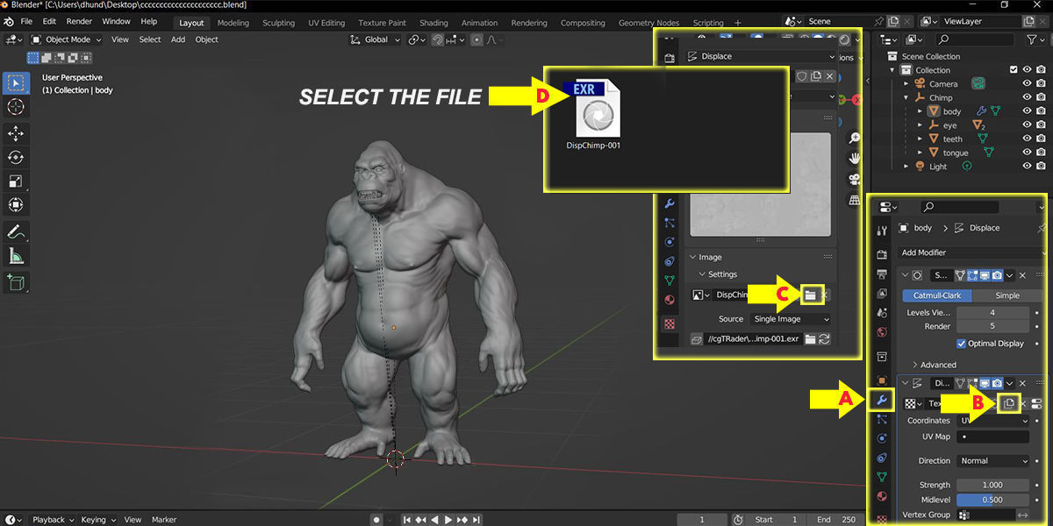Hide Camera with its eye icon
The width and height of the screenshot is (1053, 526).
click(x=1028, y=84)
